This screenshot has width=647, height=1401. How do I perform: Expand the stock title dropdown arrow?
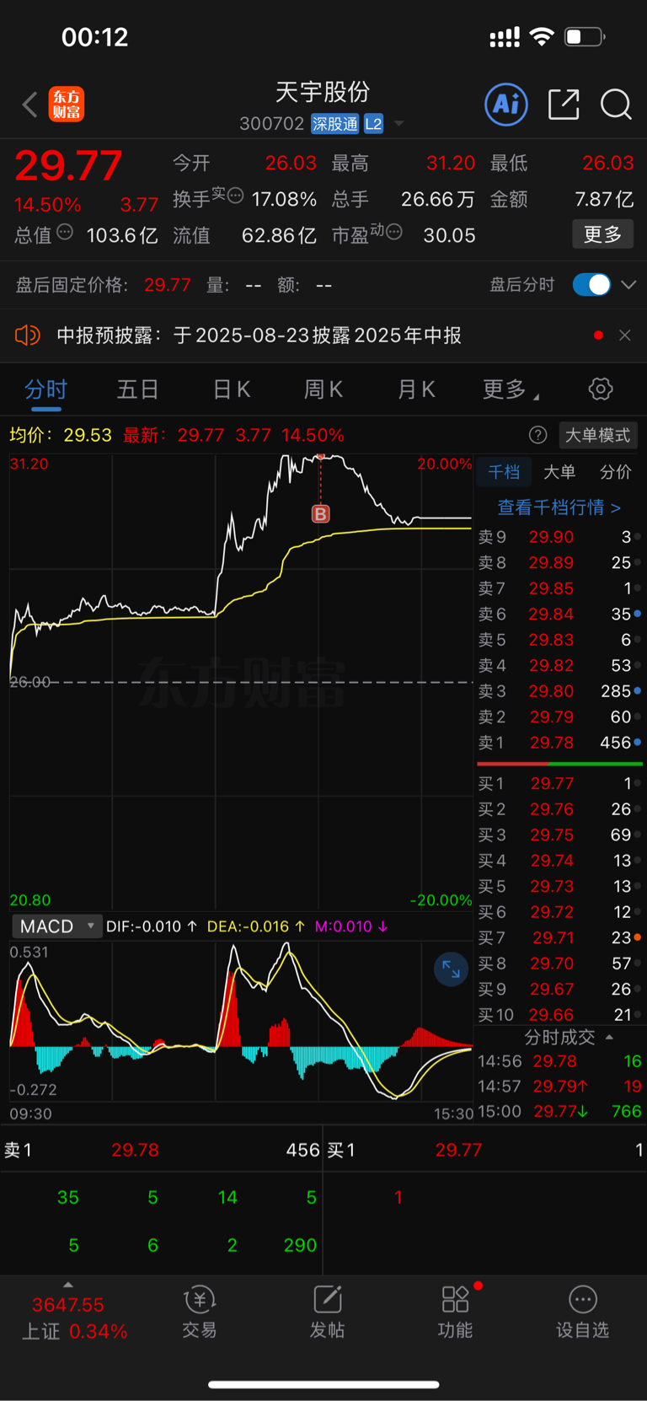click(x=399, y=124)
